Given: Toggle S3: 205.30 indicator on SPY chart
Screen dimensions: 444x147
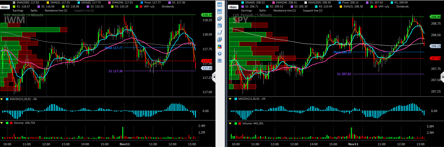Looking at the screenshot, I should click(x=300, y=6).
